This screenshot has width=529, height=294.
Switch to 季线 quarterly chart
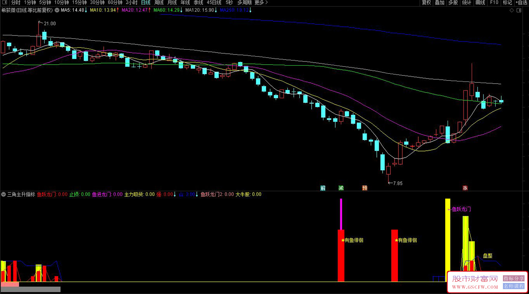[x=199, y=2]
